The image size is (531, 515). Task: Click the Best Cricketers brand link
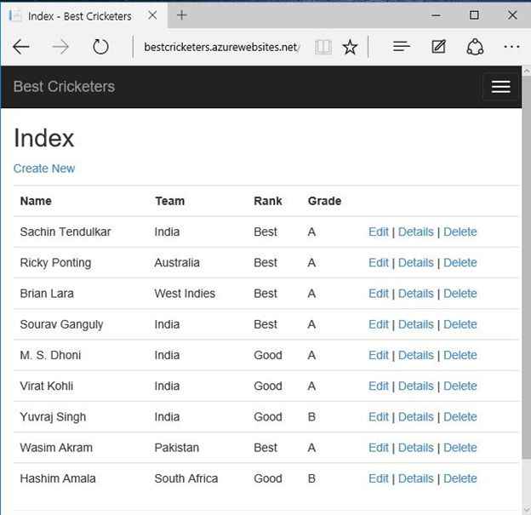64,87
